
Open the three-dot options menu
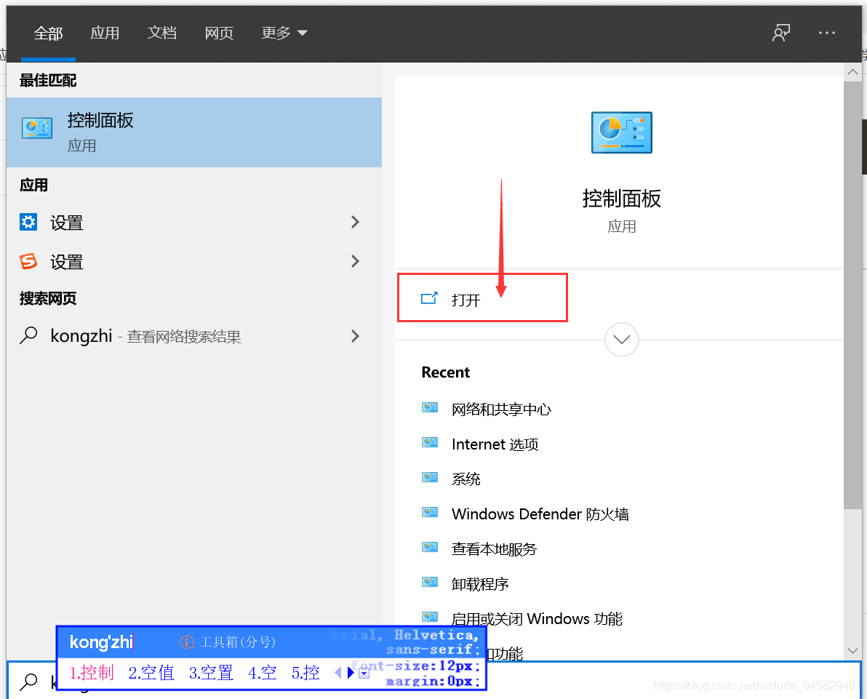(827, 33)
